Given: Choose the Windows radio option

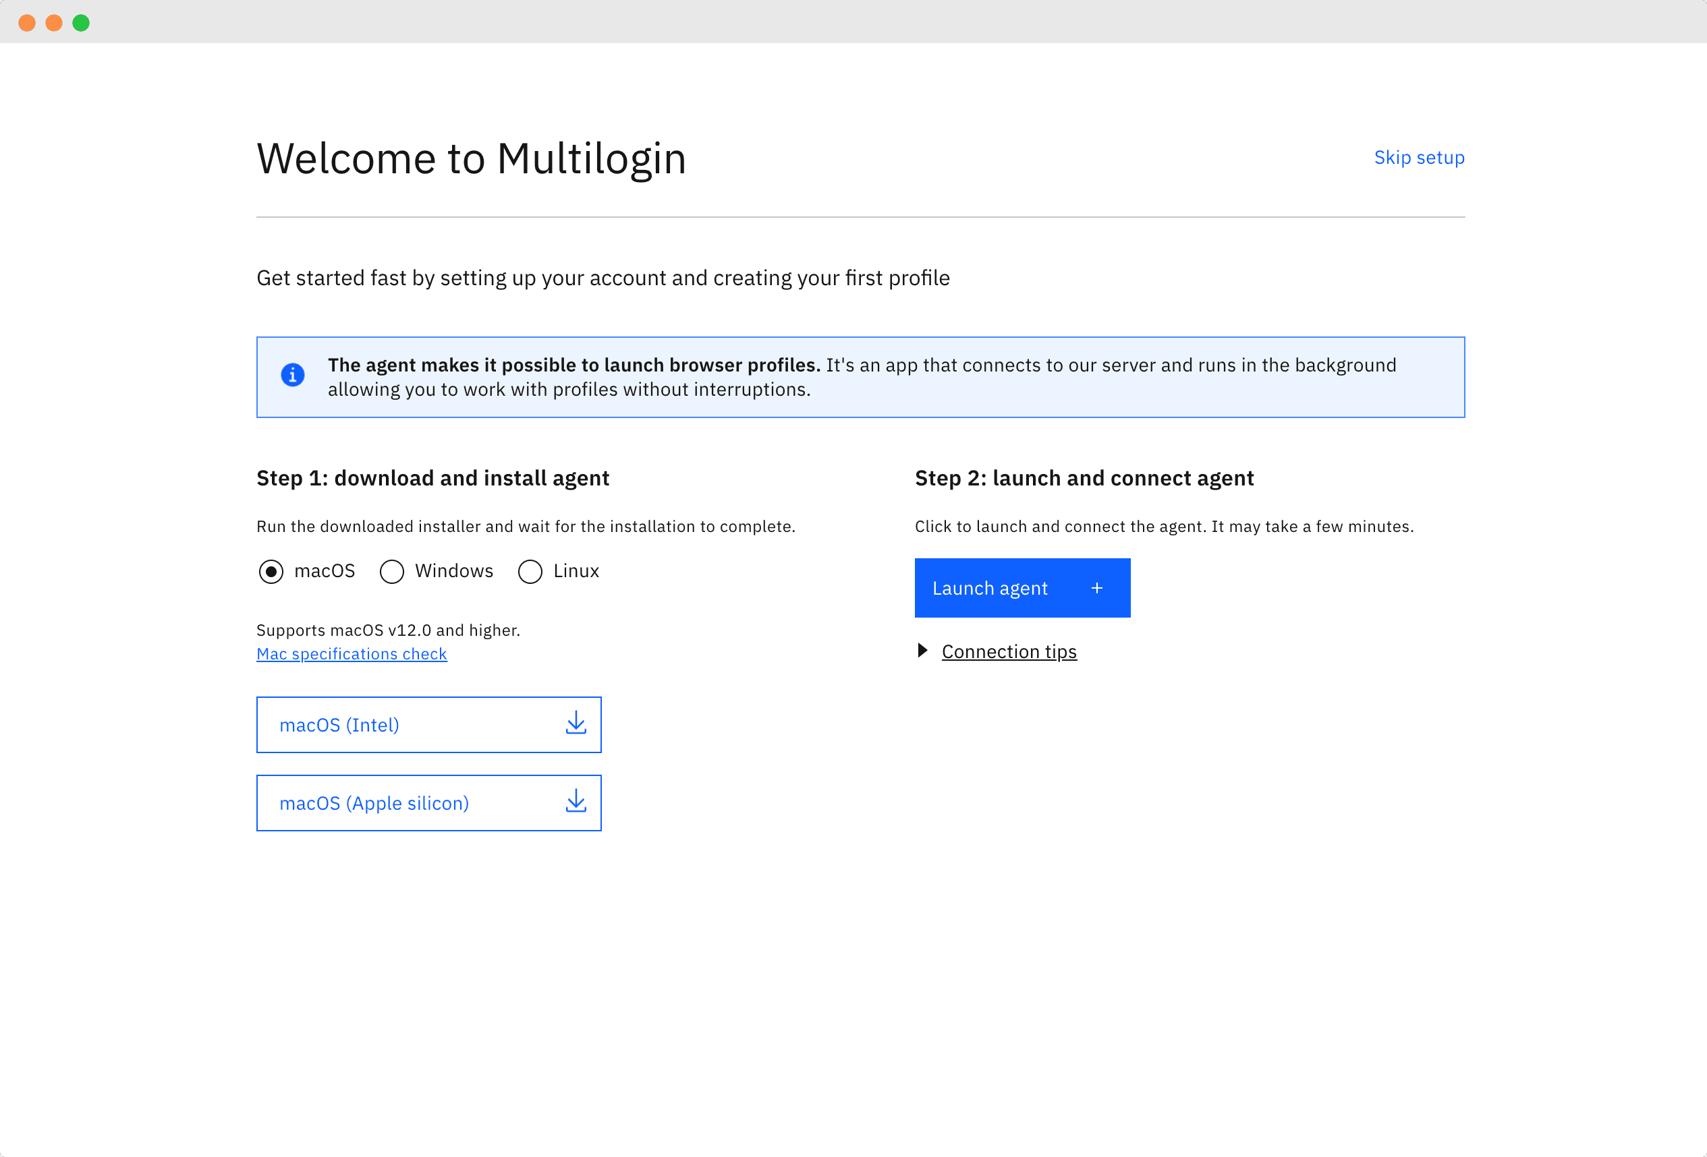Looking at the screenshot, I should pos(391,571).
